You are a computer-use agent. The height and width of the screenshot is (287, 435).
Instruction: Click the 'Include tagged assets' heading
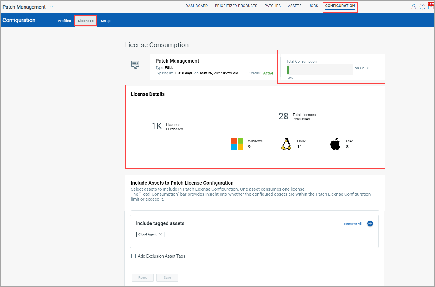(160, 223)
